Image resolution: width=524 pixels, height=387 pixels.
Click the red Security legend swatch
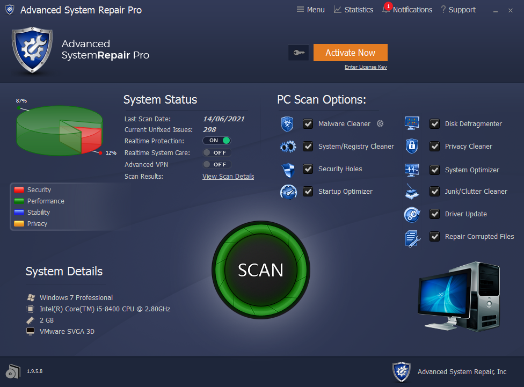click(x=19, y=190)
